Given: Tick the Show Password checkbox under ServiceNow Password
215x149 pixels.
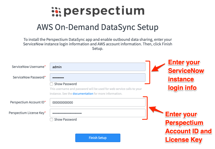Looking at the screenshot, I should coord(51,84).
